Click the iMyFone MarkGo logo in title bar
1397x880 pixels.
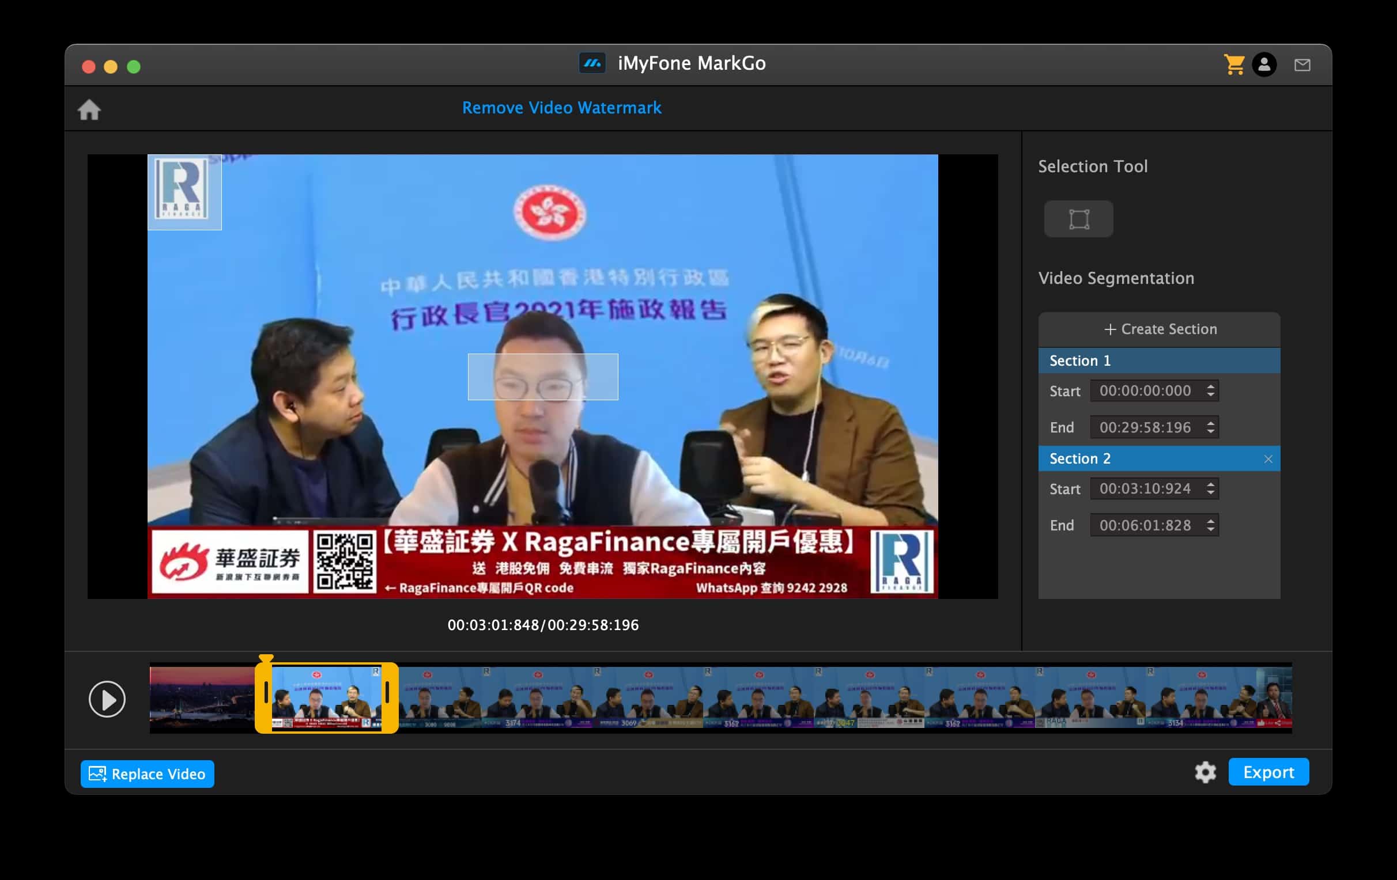tap(592, 63)
